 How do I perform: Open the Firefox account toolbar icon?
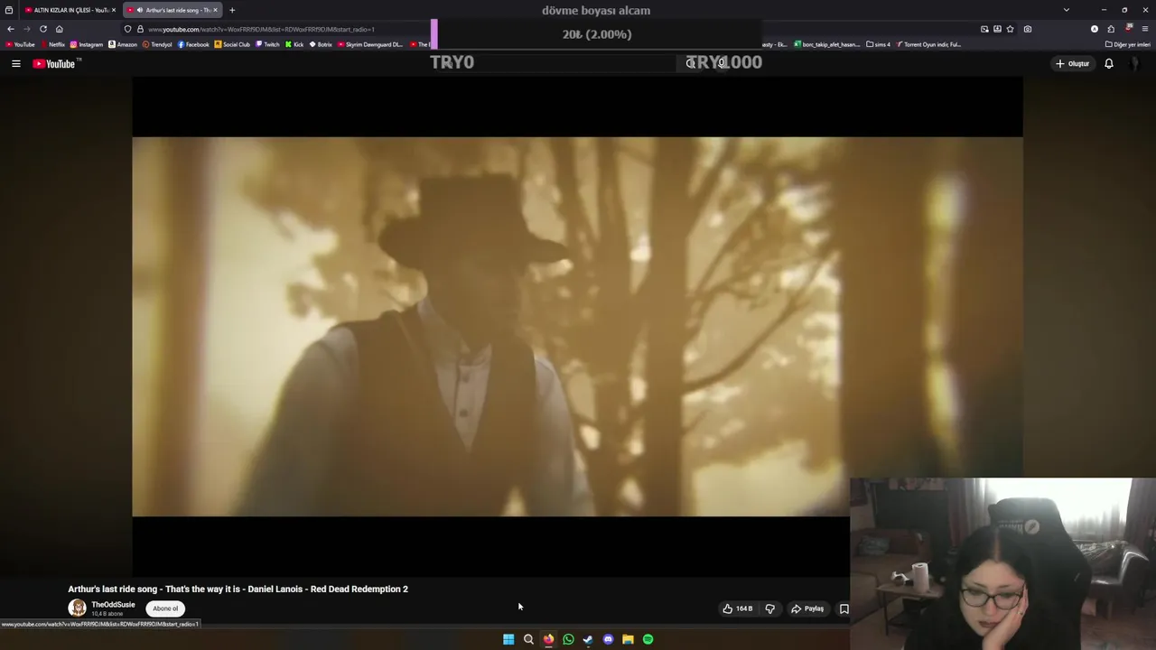click(1095, 29)
